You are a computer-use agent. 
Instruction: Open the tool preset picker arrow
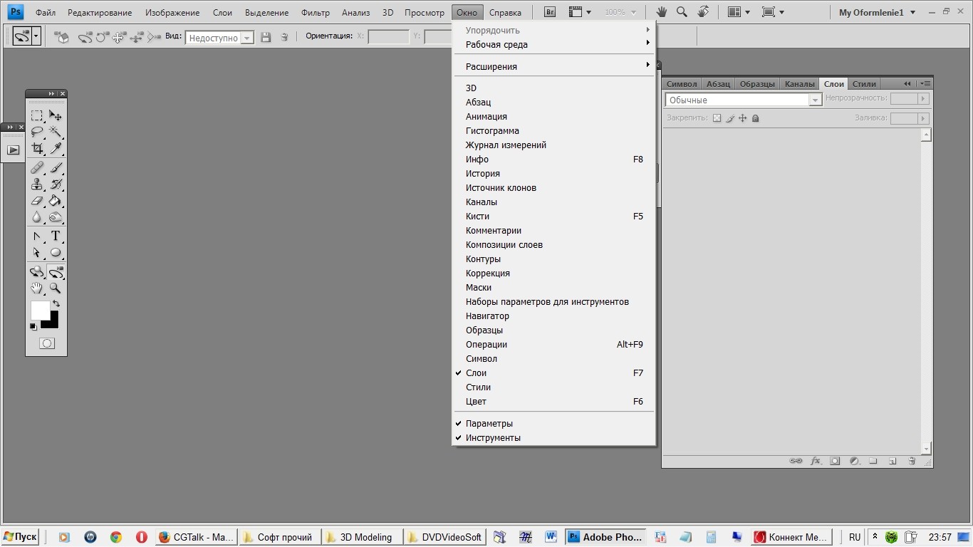coord(36,37)
